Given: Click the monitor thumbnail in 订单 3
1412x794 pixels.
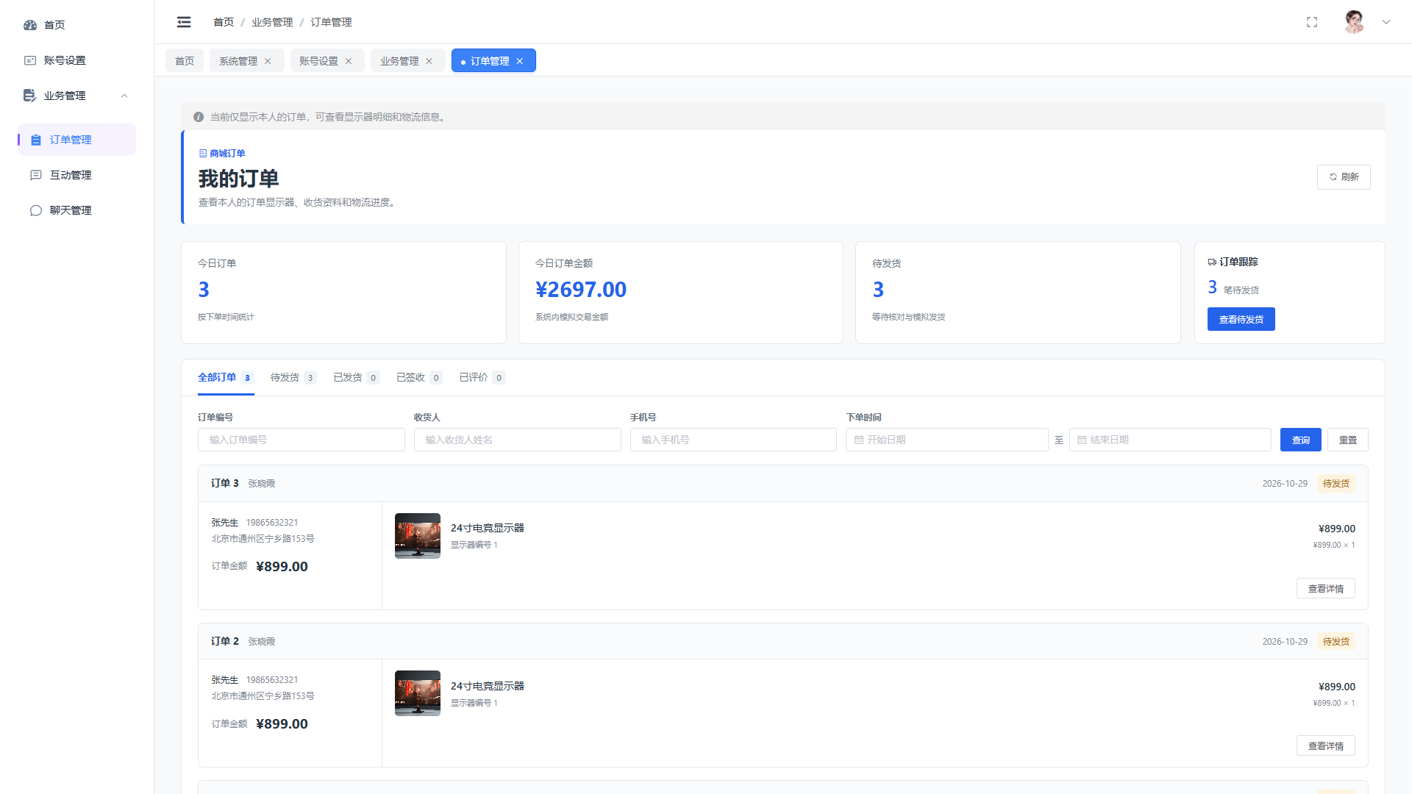Looking at the screenshot, I should 418,536.
